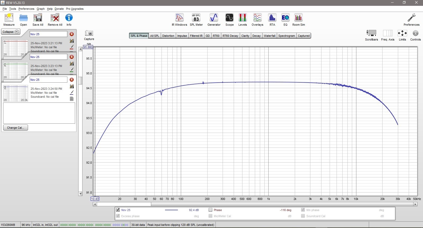Click horizontal scrollbar right arrow
This screenshot has width=423, height=228.
tap(415, 204)
